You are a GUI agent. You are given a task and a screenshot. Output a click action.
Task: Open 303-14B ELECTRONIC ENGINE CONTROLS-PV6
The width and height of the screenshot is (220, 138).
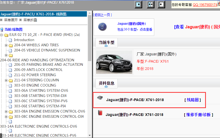(38, 135)
